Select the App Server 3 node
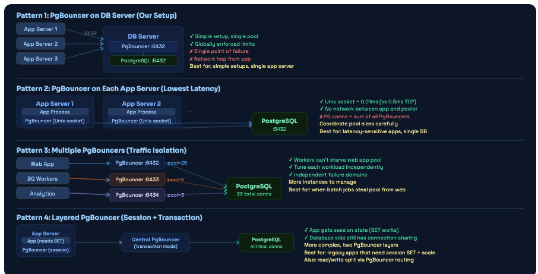This screenshot has width=538, height=274. (40, 58)
